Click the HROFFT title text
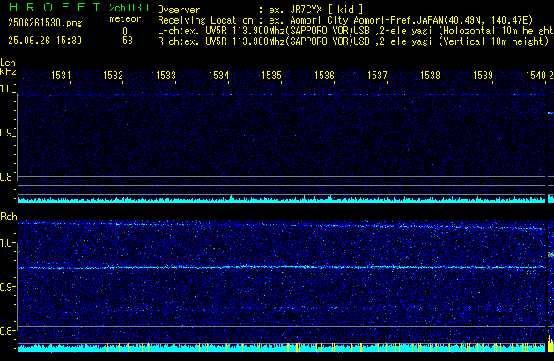This screenshot has height=361, width=554. click(55, 7)
